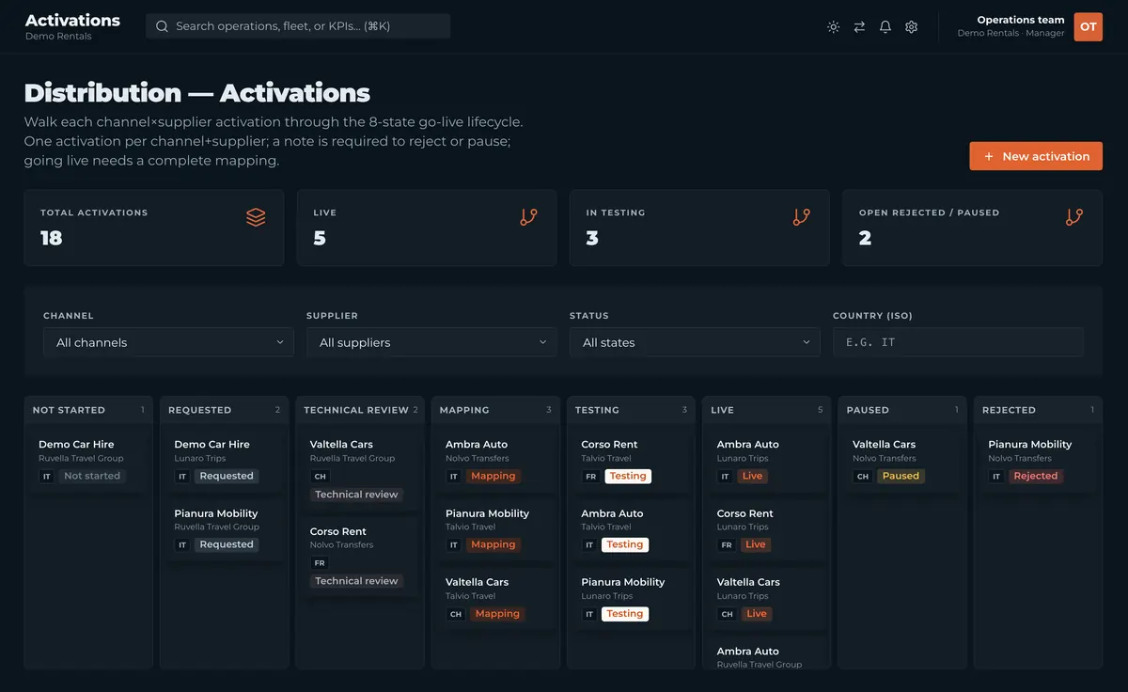The width and height of the screenshot is (1128, 692).
Task: Toggle the light/dark theme sun icon
Action: (x=833, y=27)
